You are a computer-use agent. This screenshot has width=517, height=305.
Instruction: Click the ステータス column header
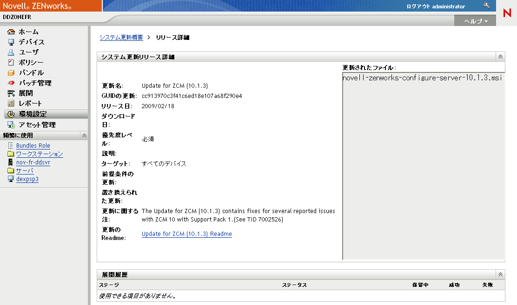(x=294, y=285)
